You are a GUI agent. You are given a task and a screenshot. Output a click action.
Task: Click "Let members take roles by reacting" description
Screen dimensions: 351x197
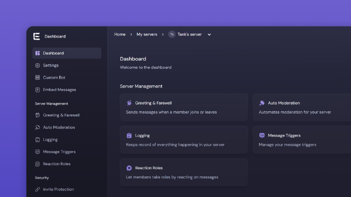[x=172, y=177]
